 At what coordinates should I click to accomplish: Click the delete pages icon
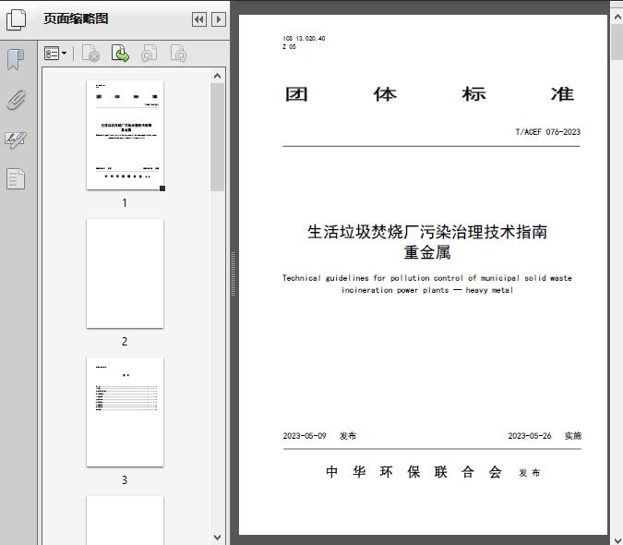[x=90, y=54]
